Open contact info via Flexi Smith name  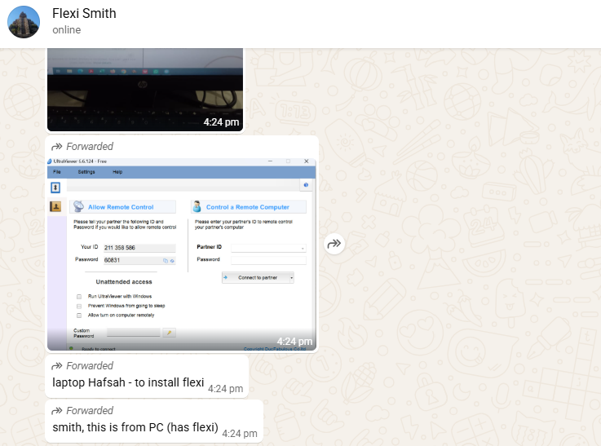click(x=84, y=13)
